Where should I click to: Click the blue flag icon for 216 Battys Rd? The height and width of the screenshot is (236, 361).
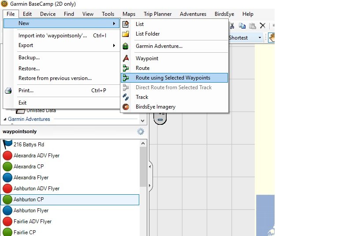point(7,145)
